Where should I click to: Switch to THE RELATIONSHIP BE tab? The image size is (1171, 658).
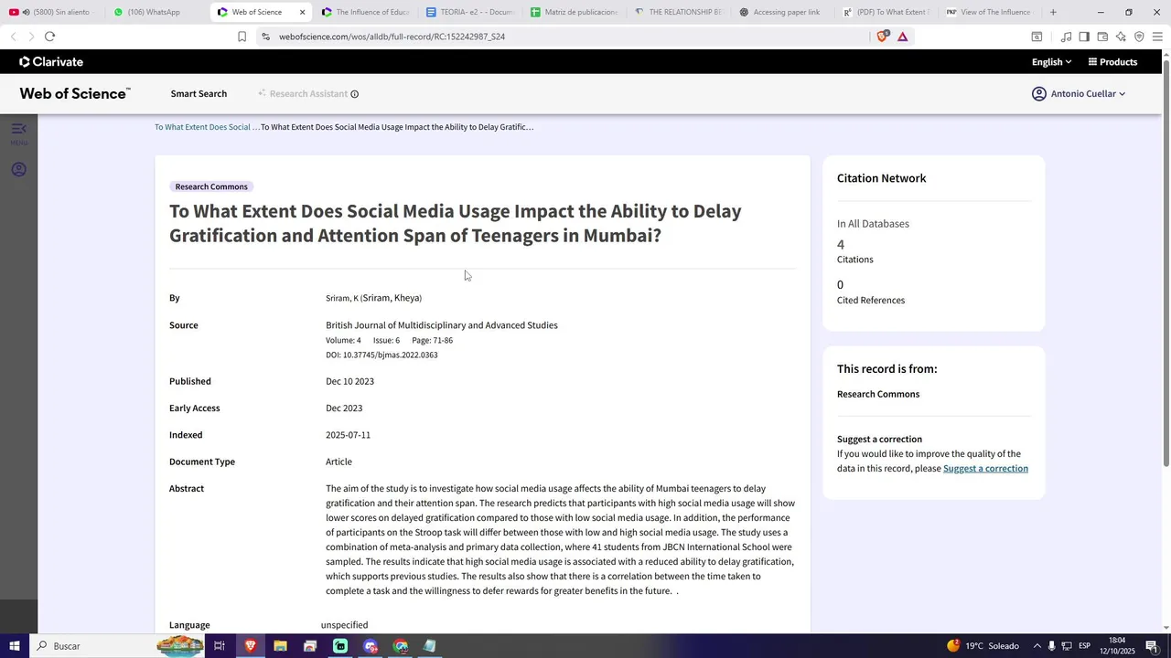[679, 12]
